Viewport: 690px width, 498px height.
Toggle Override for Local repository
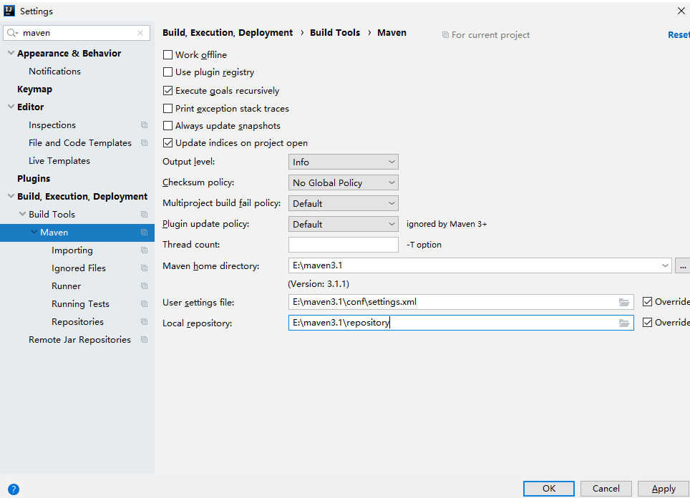click(x=647, y=323)
